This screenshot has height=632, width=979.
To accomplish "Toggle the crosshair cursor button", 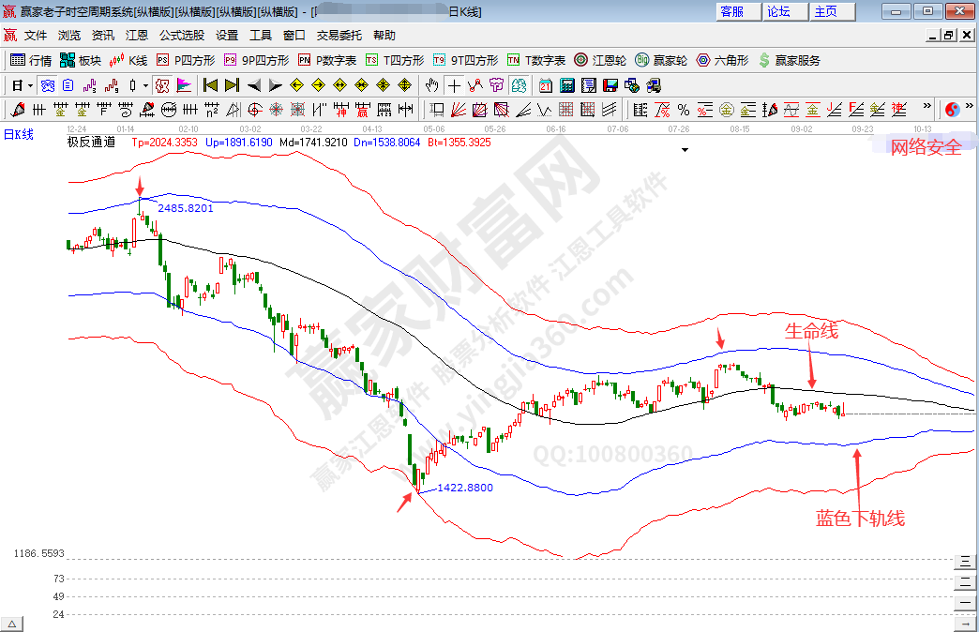I will click(455, 85).
